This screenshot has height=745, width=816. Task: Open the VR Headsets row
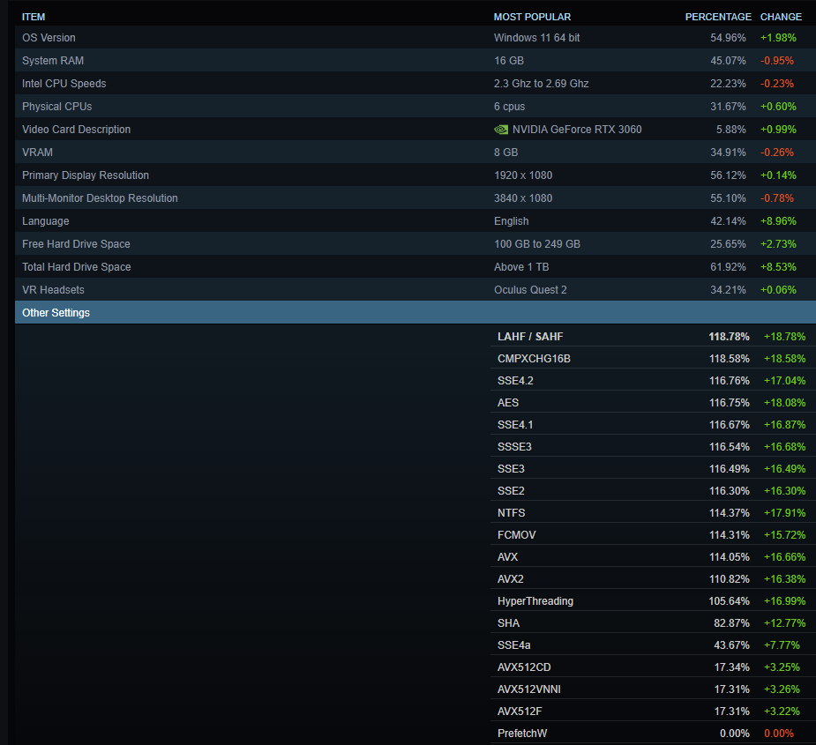[x=54, y=290]
